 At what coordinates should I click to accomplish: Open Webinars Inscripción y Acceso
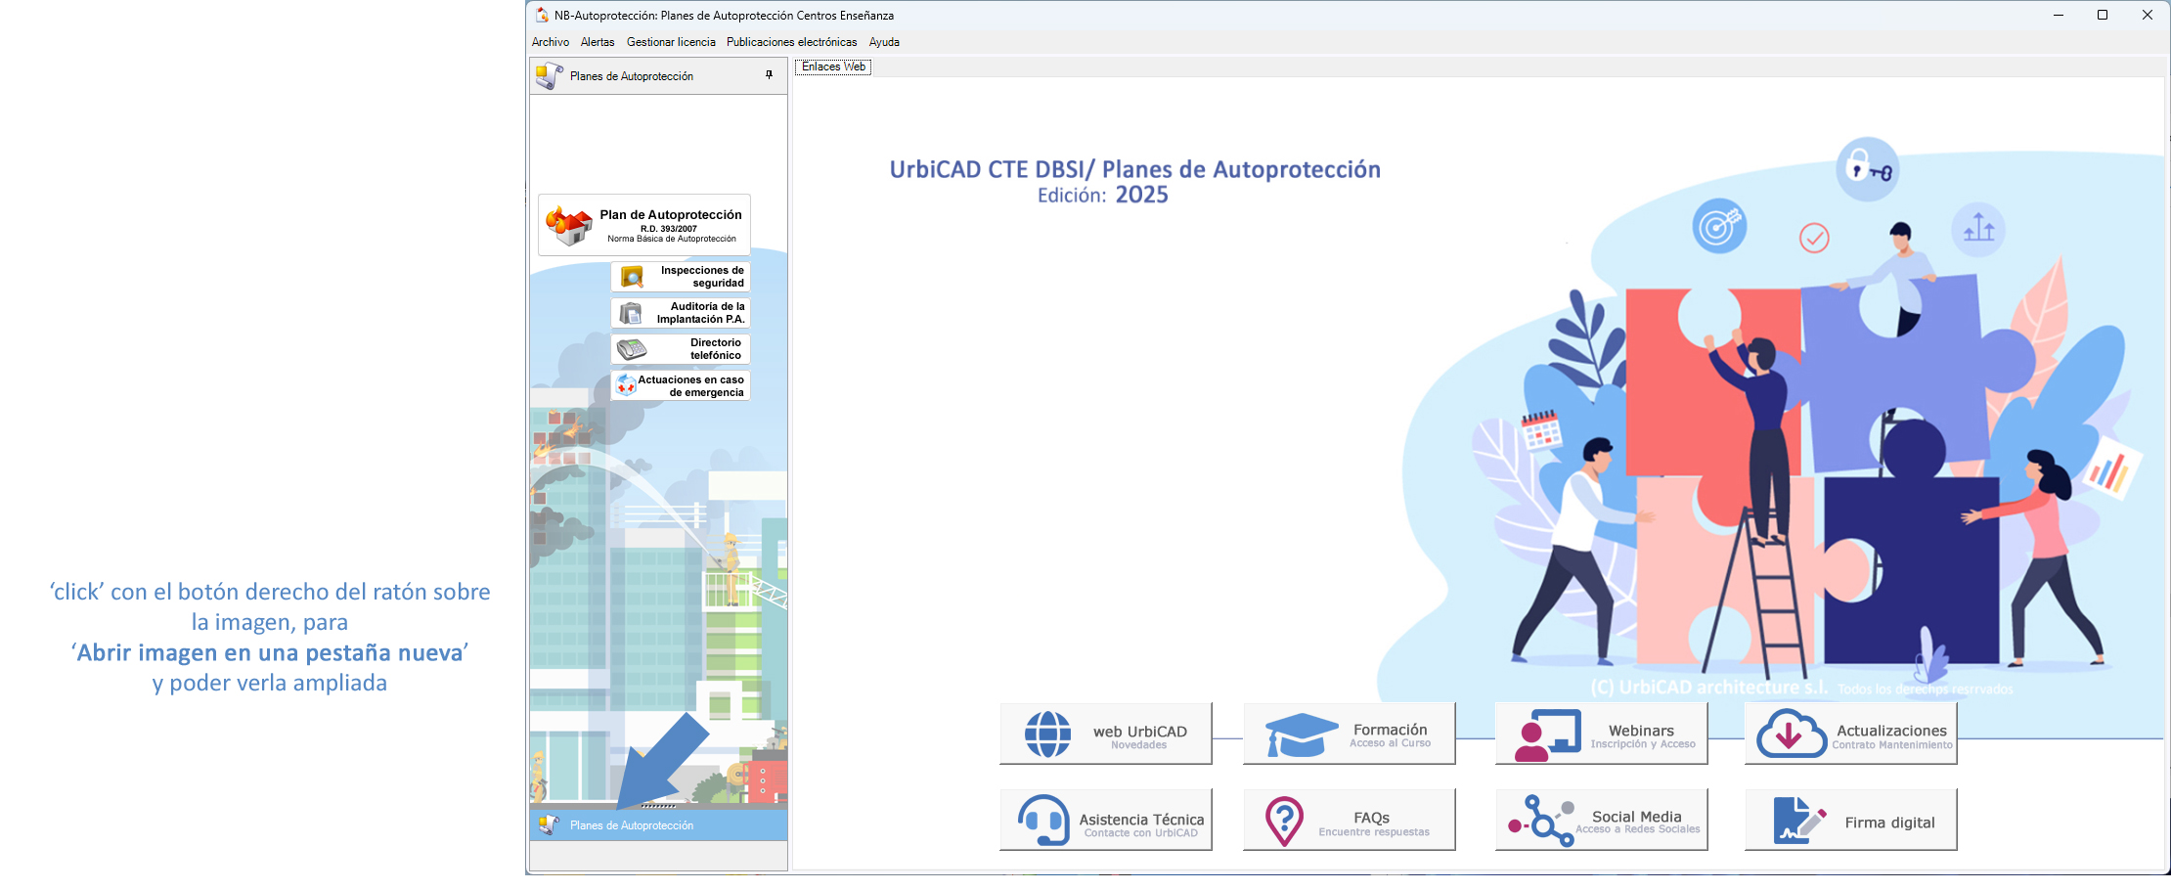click(1602, 734)
